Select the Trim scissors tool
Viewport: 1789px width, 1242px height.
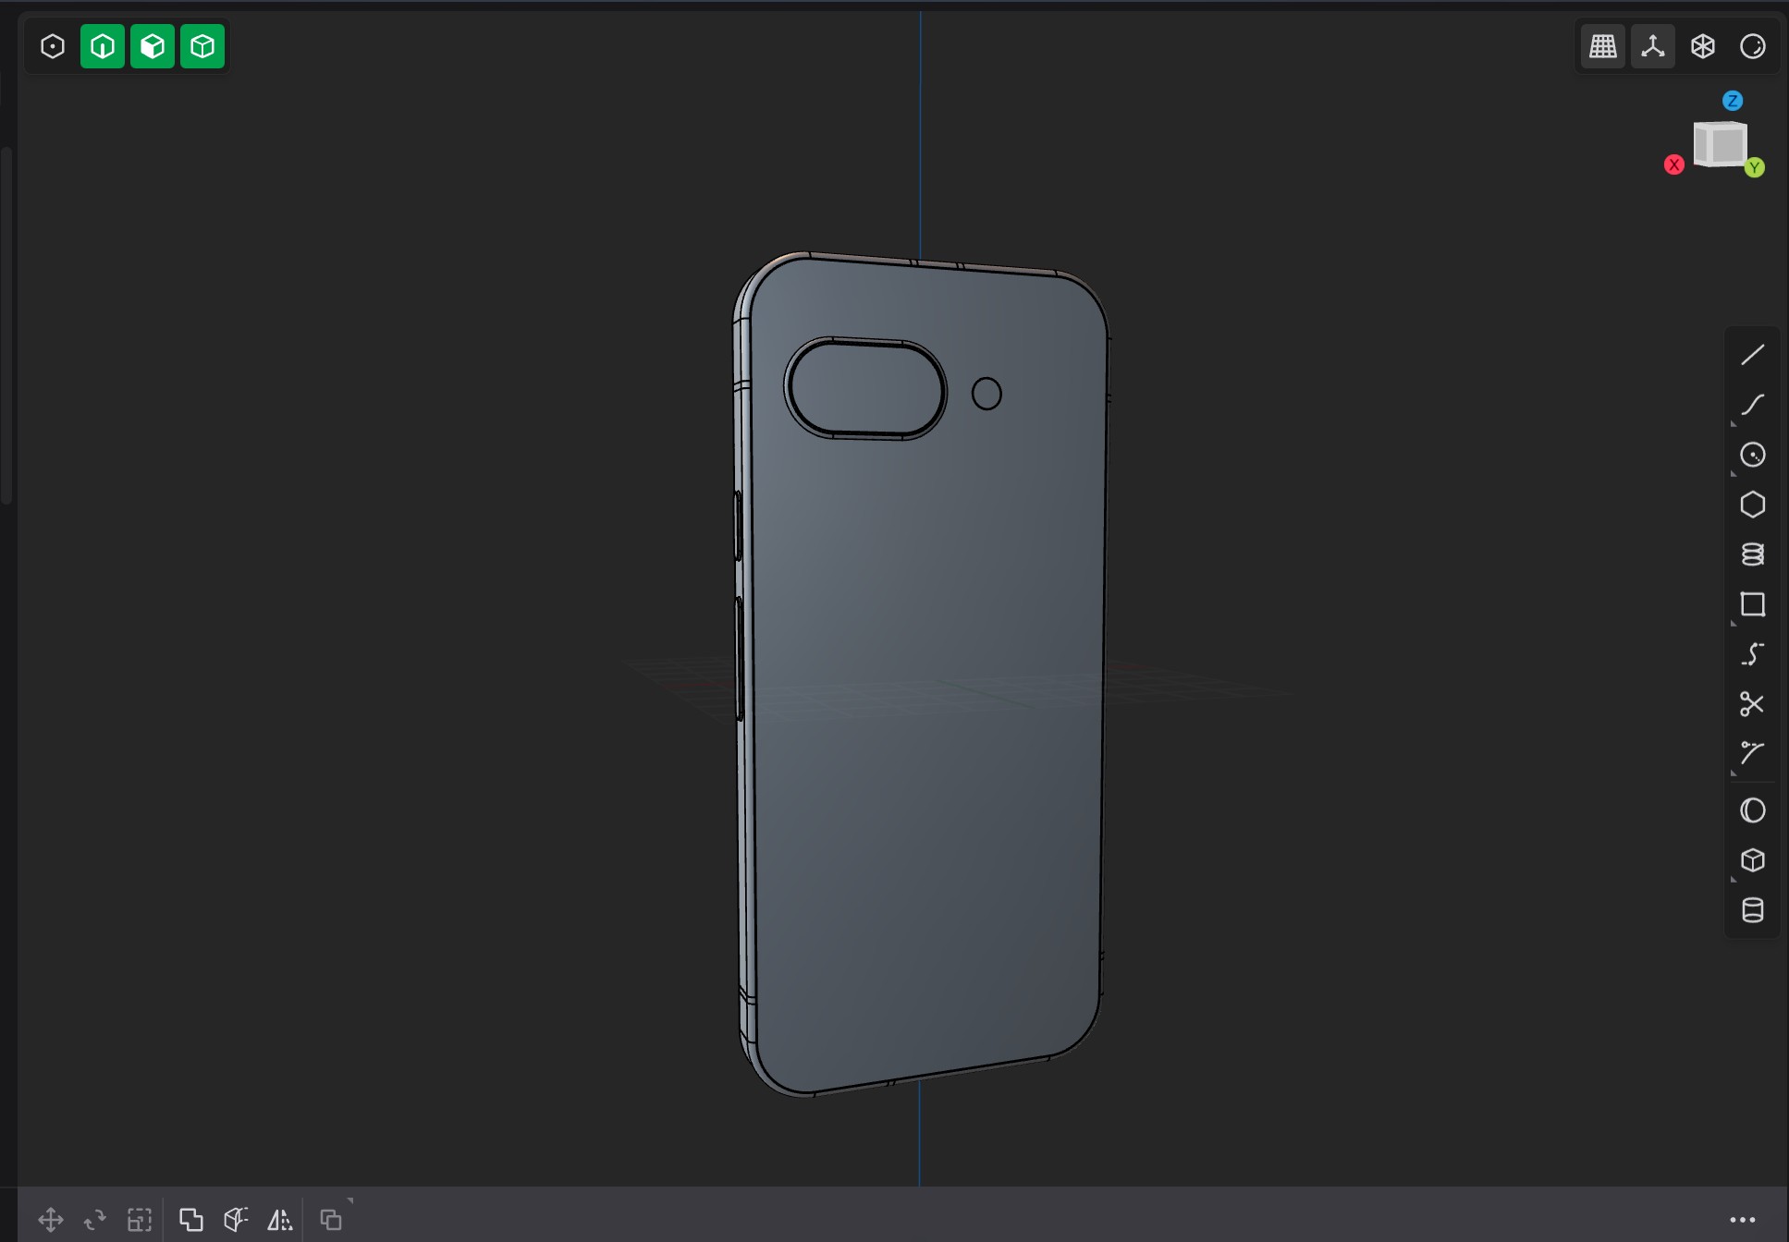tap(1752, 704)
